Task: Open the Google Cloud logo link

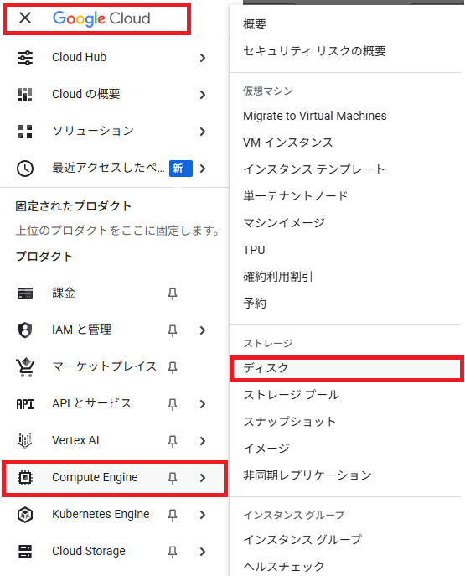Action: click(x=101, y=18)
